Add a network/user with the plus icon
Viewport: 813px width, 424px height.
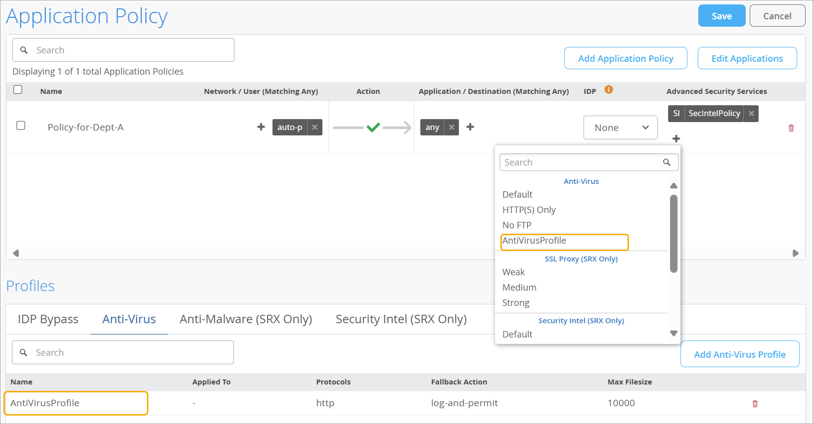tap(261, 127)
